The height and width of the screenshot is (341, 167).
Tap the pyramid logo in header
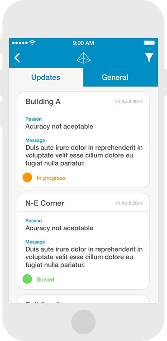(83, 58)
